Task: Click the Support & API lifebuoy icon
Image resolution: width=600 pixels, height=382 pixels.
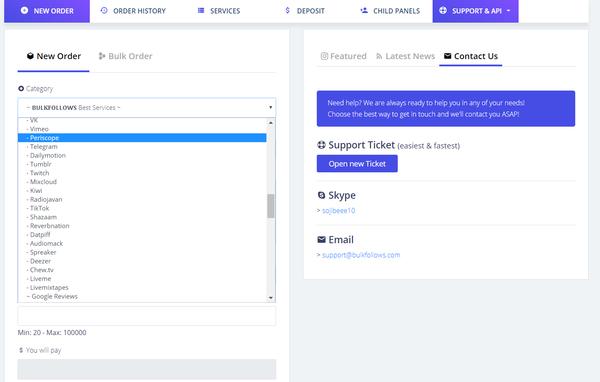Action: tap(443, 10)
